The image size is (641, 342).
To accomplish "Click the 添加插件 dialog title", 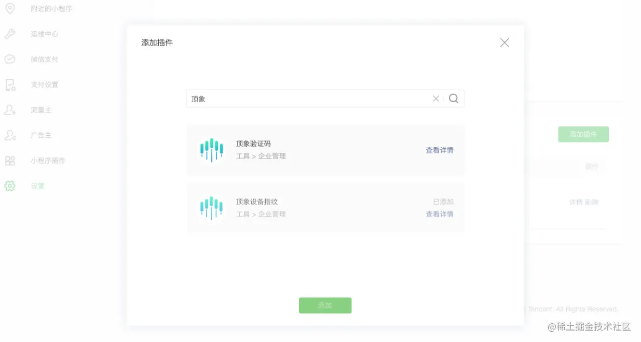I will click(x=157, y=42).
